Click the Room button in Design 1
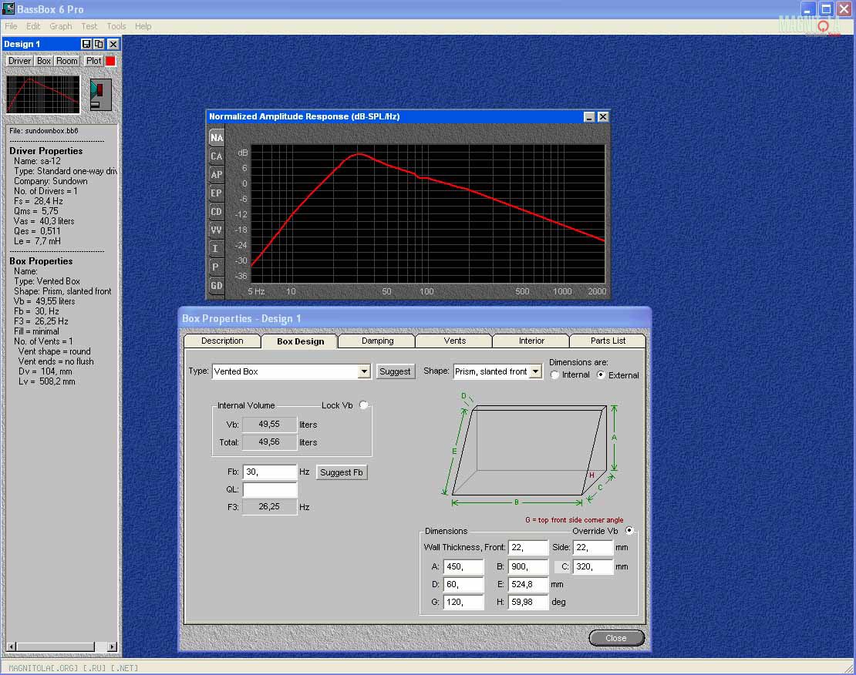 tap(67, 61)
